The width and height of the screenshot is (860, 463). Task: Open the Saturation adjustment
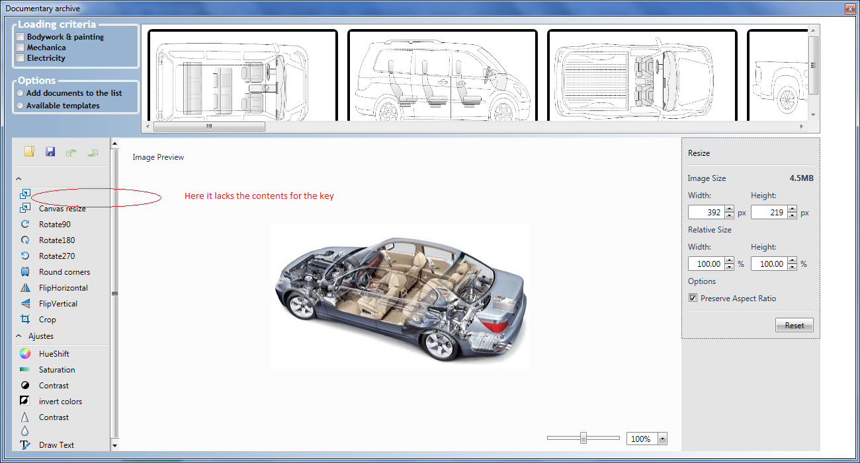[x=57, y=370]
